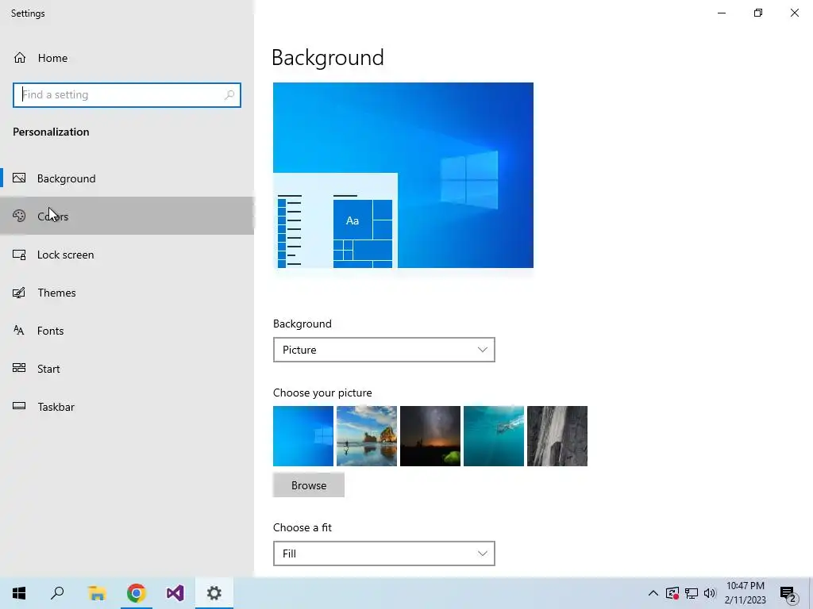Click tray icon with red dot badge
Screen dimensions: 813x609
pos(672,593)
